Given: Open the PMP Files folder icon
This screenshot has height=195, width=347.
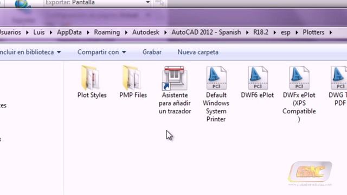Looking at the screenshot, I should pyautogui.click(x=132, y=78).
